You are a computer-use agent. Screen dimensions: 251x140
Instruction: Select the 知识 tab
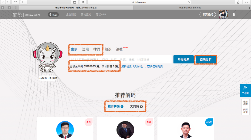108,49
